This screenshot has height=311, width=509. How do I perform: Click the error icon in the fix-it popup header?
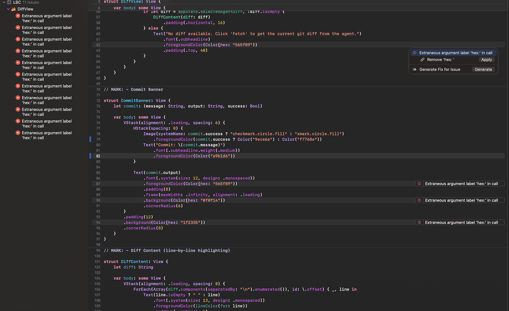pyautogui.click(x=415, y=53)
